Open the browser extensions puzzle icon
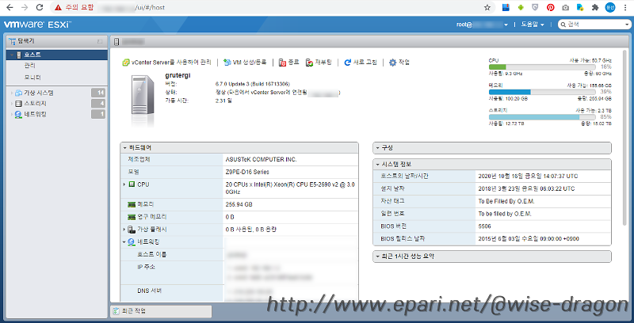The height and width of the screenshot is (323, 634). [x=595, y=7]
